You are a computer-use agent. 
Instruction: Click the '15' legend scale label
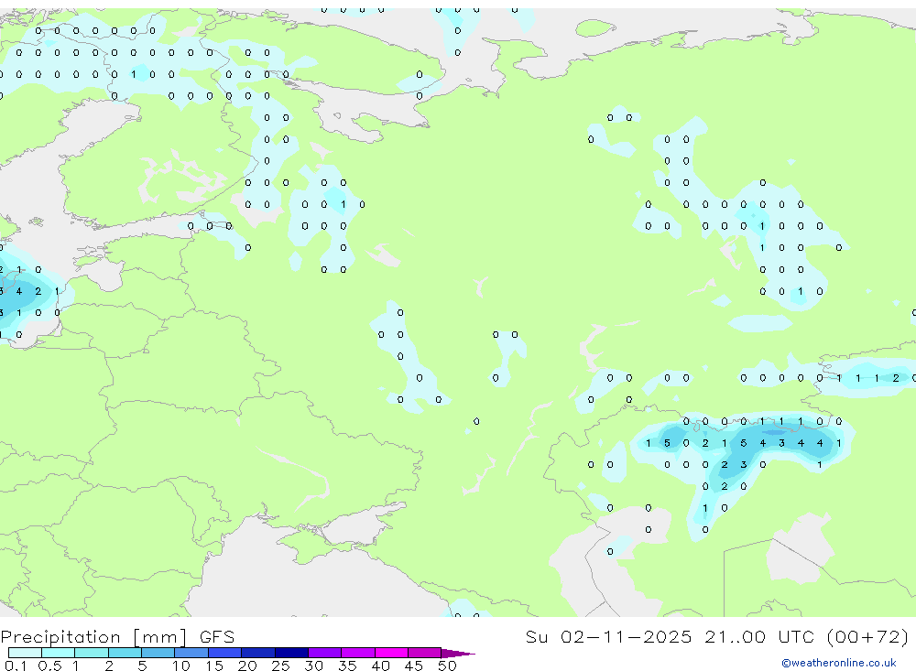pyautogui.click(x=214, y=666)
